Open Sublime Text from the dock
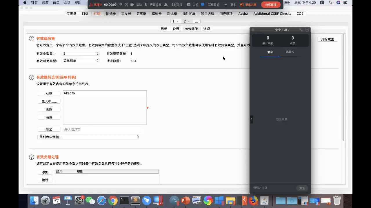 coord(135,200)
